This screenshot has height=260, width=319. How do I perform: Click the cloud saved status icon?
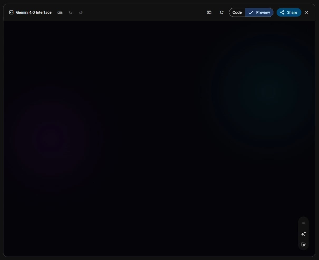60,12
